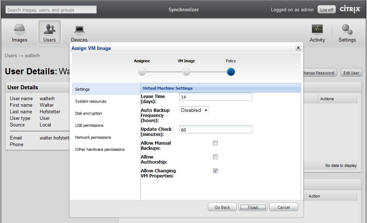
Task: Click the Log off button
Action: (326, 10)
